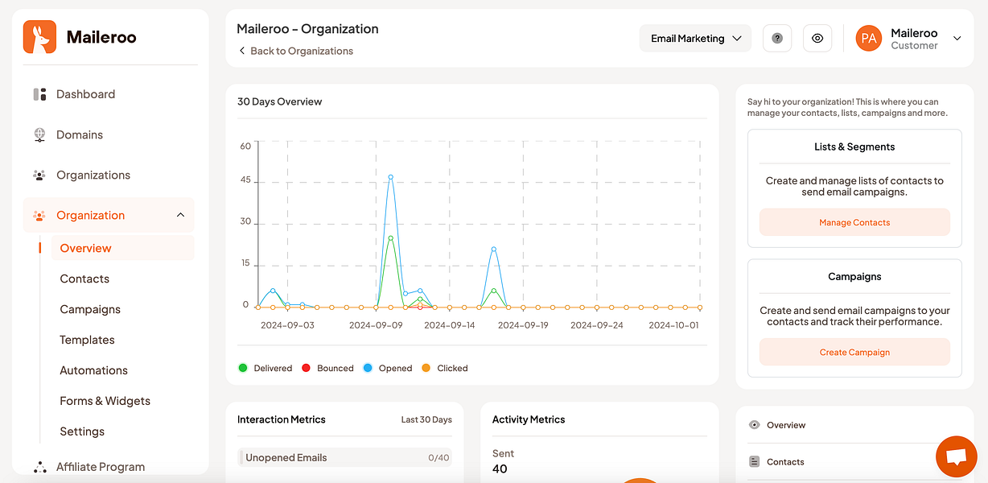Select the Organization sidebar section

[x=109, y=215]
